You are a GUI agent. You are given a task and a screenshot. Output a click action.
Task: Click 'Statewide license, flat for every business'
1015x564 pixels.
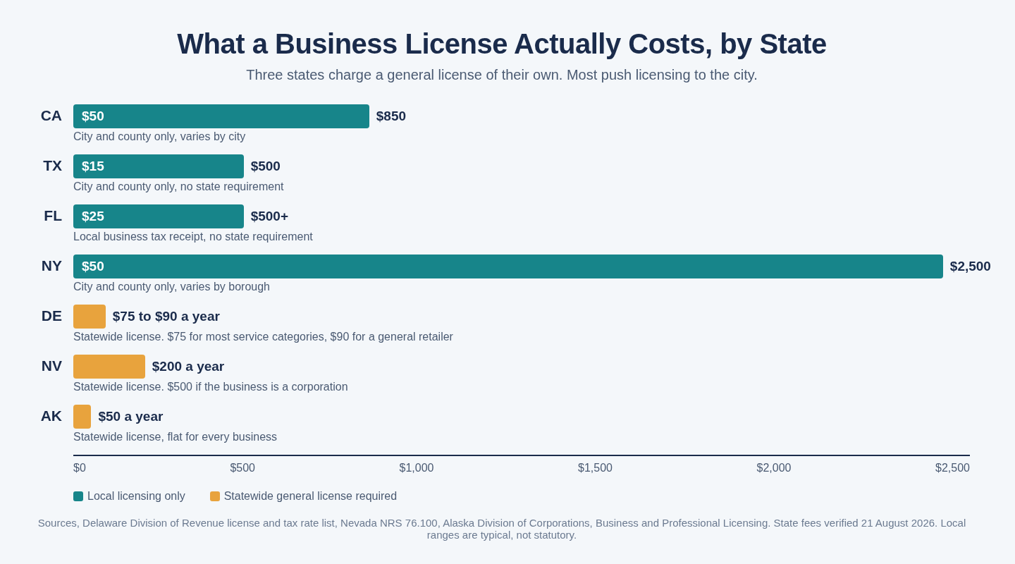(x=175, y=437)
